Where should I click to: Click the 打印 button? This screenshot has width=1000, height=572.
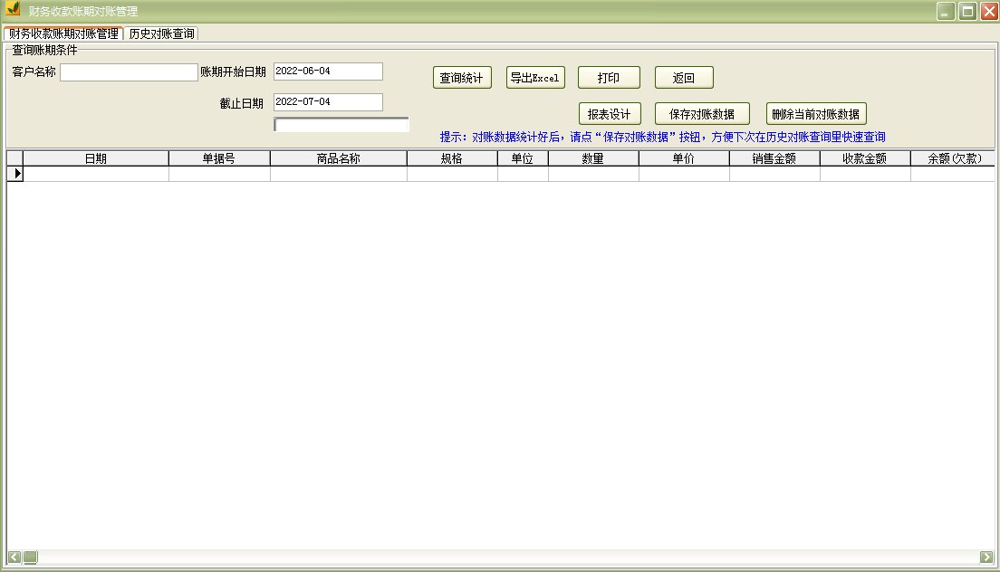pos(609,78)
